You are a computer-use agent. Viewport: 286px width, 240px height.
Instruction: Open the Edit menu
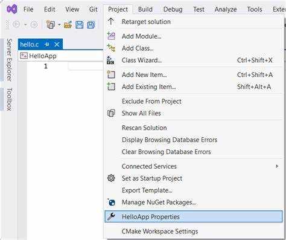tap(49, 9)
